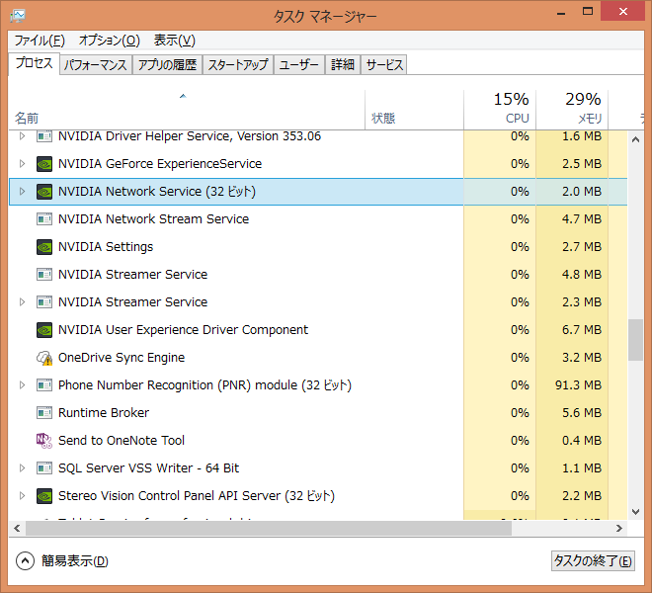Collapse to simple view with round arrow icon
652x593 pixels.
25,561
